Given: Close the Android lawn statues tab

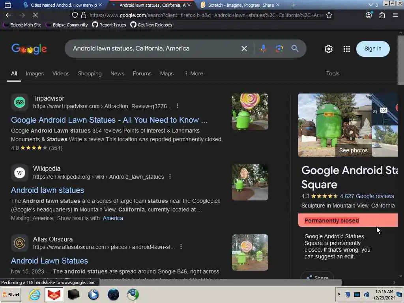Looking at the screenshot, I should [x=189, y=5].
